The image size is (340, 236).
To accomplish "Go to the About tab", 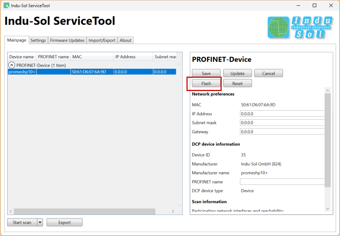I will click(x=126, y=40).
